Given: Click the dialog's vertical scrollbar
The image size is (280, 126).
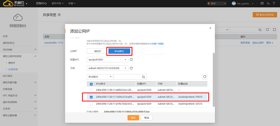Looking at the screenshot, I should [214, 80].
